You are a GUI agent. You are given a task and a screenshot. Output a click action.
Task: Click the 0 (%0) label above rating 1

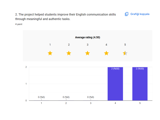[41, 97]
